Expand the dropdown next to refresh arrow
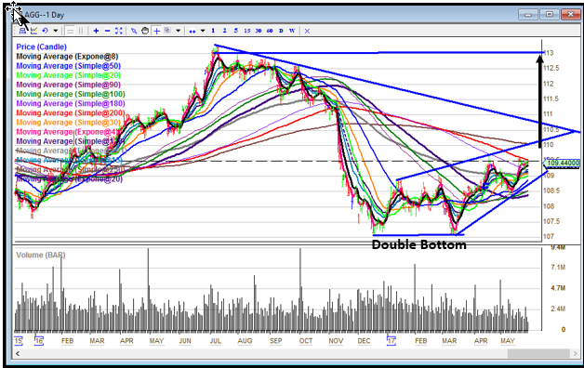This screenshot has height=368, width=584. (x=56, y=31)
